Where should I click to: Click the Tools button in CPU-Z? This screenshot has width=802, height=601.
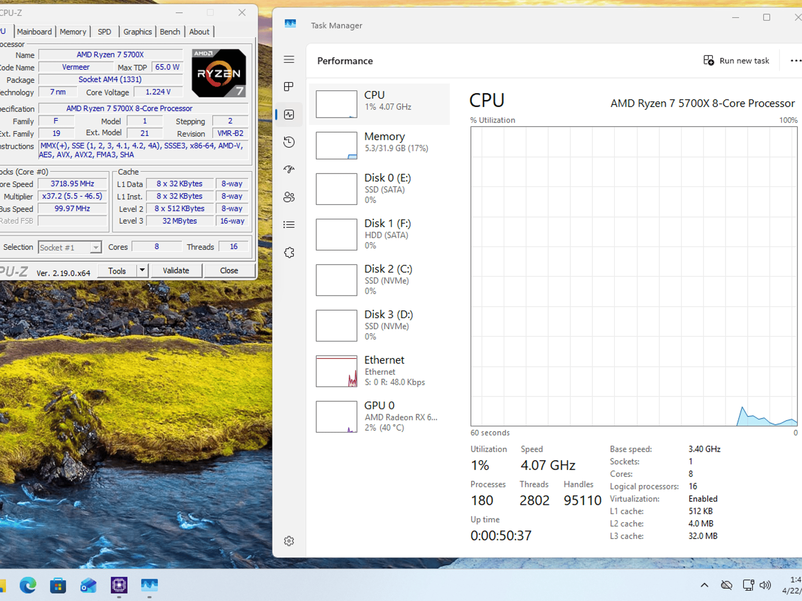117,271
